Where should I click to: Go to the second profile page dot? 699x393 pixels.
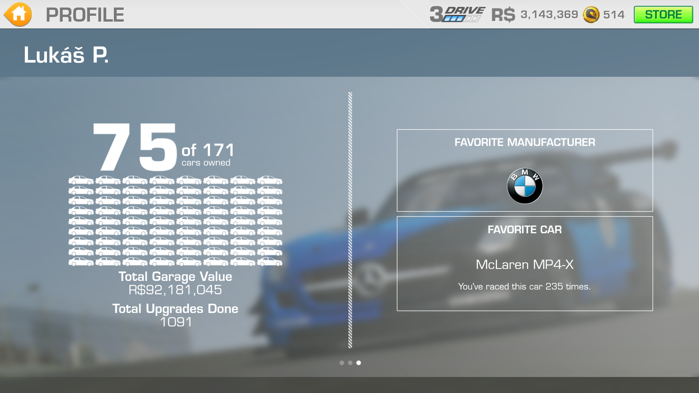(350, 363)
